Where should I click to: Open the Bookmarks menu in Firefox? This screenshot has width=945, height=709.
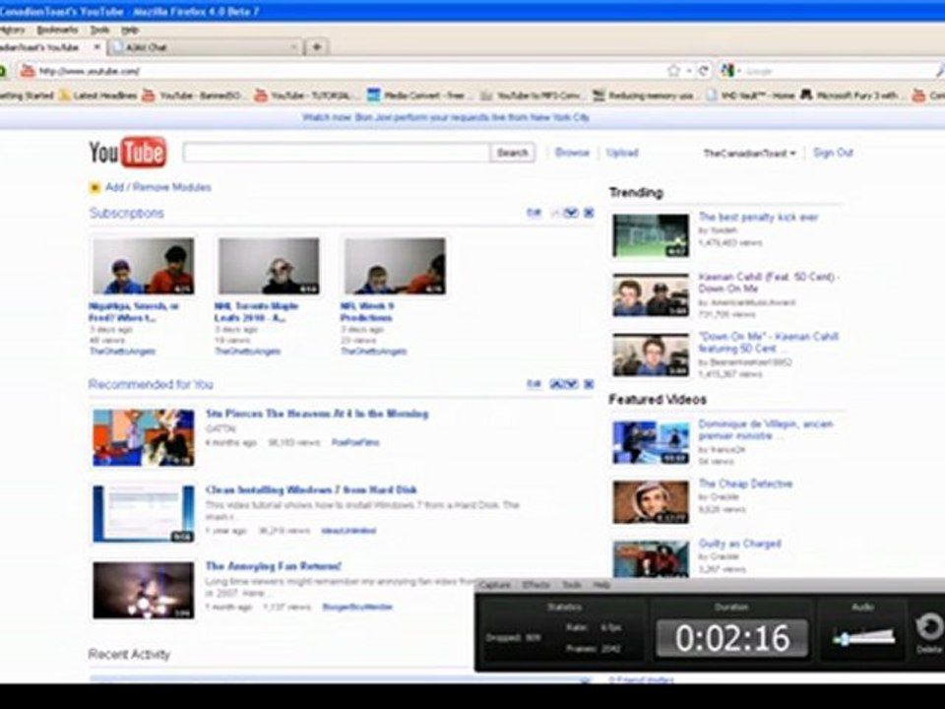[57, 30]
